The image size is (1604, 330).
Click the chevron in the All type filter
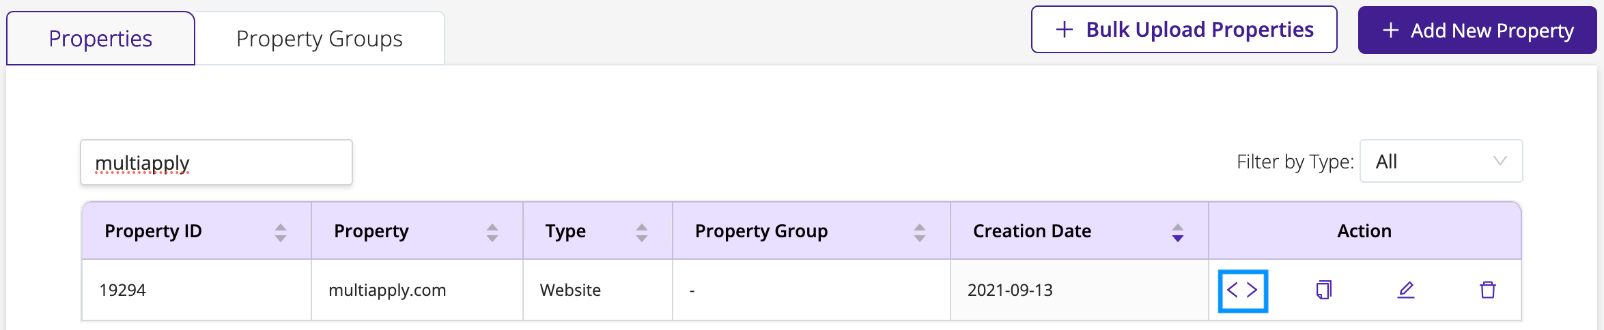point(1500,162)
